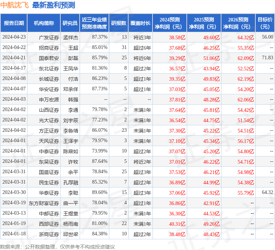Screen dimensions: 275x250
Task: Click analyst name 邱世梁
Action: pyautogui.click(x=71, y=234)
